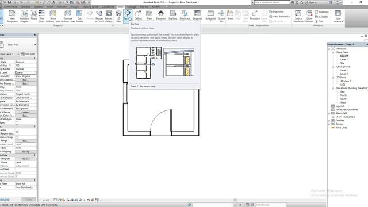Select Level 2 under Floor Plans
368x207 pixels.
point(344,60)
